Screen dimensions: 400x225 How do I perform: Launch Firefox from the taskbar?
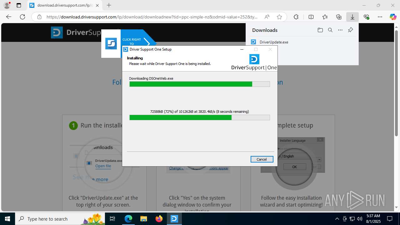(x=159, y=219)
